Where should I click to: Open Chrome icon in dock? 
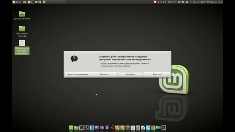pos(153,128)
